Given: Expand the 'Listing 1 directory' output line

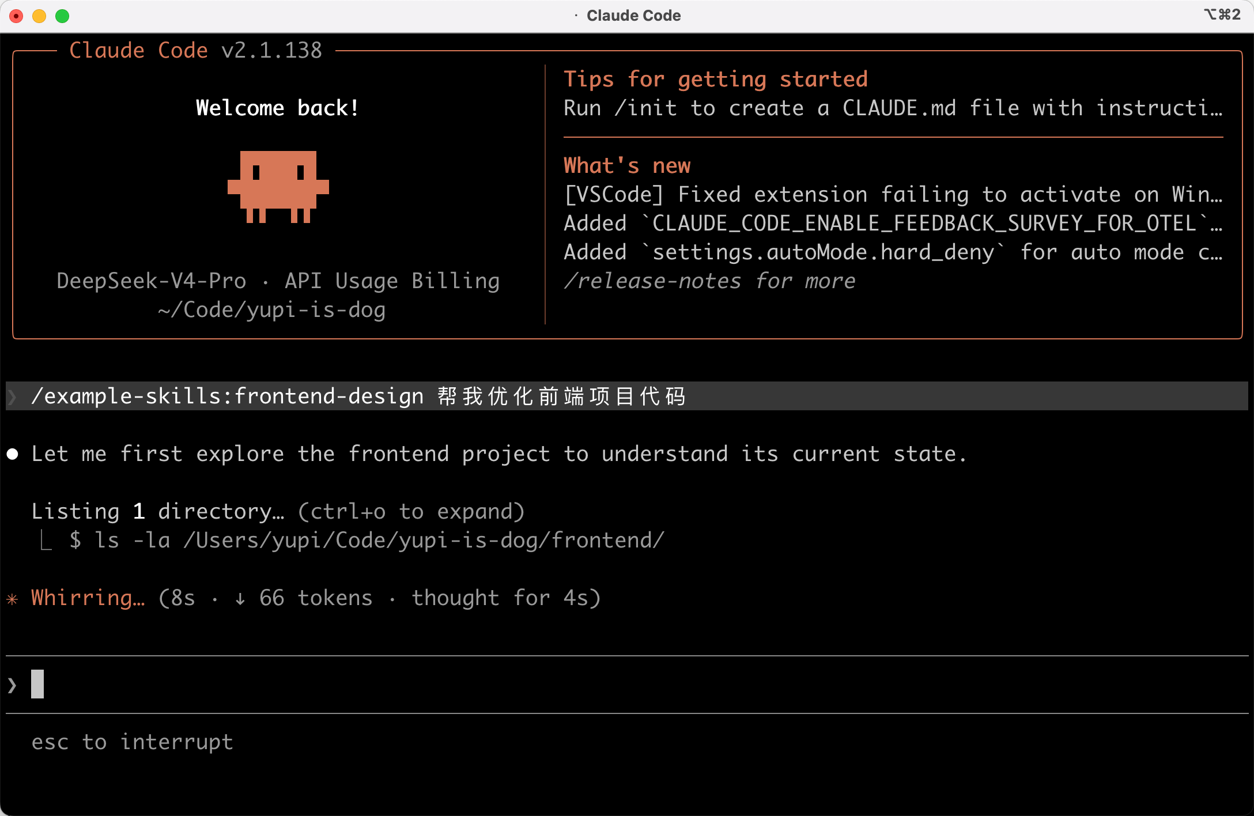Looking at the screenshot, I should (278, 512).
